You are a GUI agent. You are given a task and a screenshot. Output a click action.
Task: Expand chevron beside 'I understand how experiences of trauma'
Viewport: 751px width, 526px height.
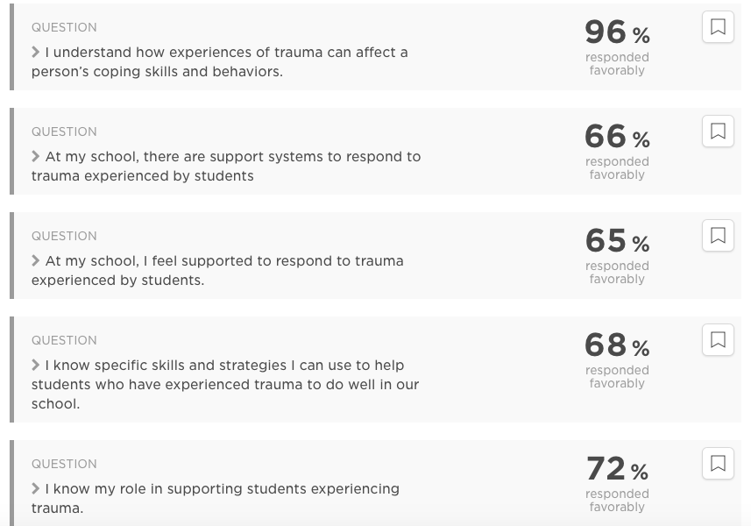click(35, 53)
